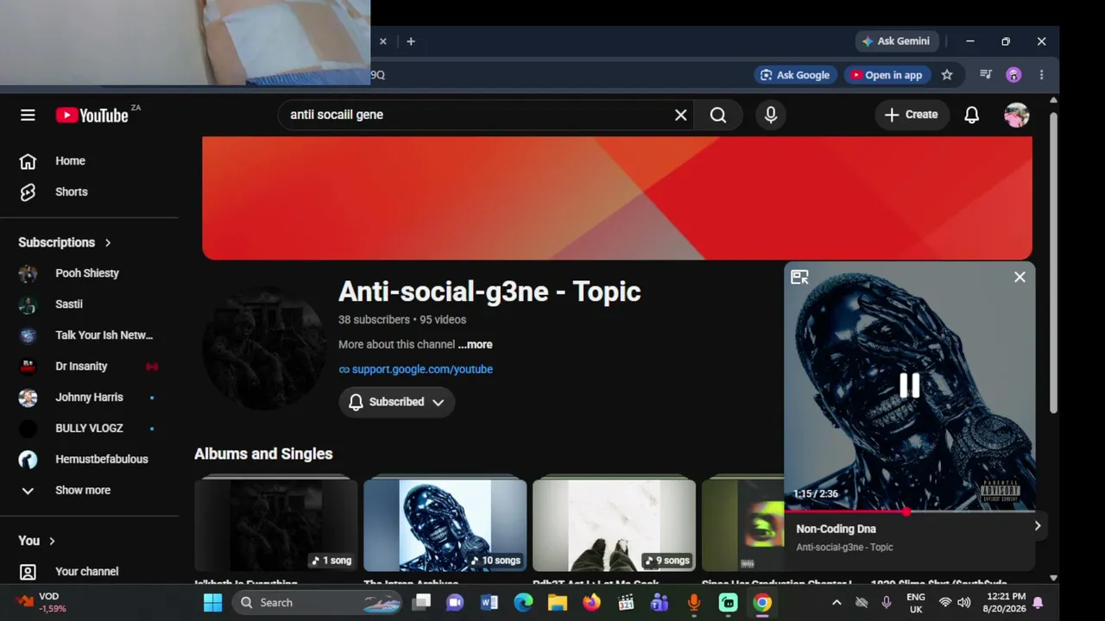Open the album thumbnail with 1 song
The width and height of the screenshot is (1105, 621).
tap(276, 525)
